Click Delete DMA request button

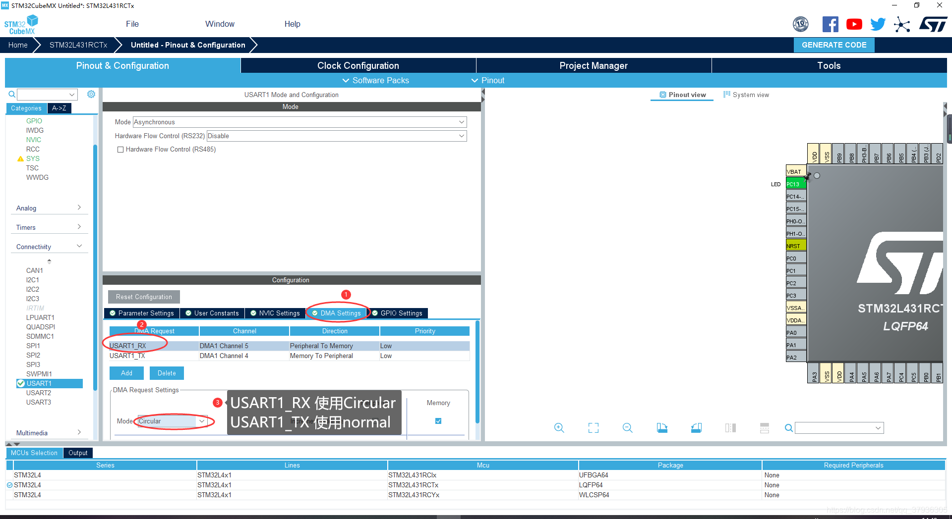[167, 373]
